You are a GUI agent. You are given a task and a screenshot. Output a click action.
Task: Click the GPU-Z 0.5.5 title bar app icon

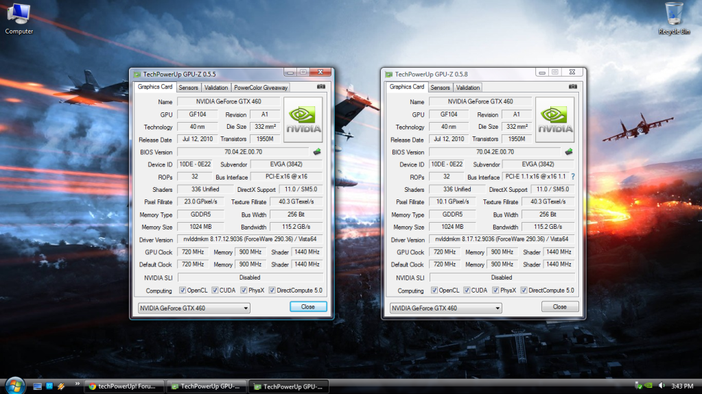click(137, 74)
